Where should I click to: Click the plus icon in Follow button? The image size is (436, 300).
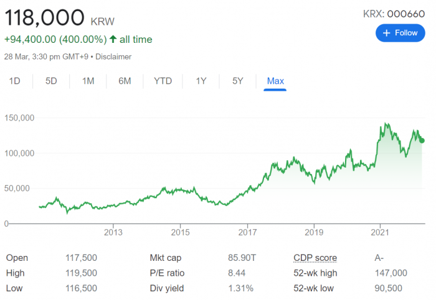coord(386,33)
